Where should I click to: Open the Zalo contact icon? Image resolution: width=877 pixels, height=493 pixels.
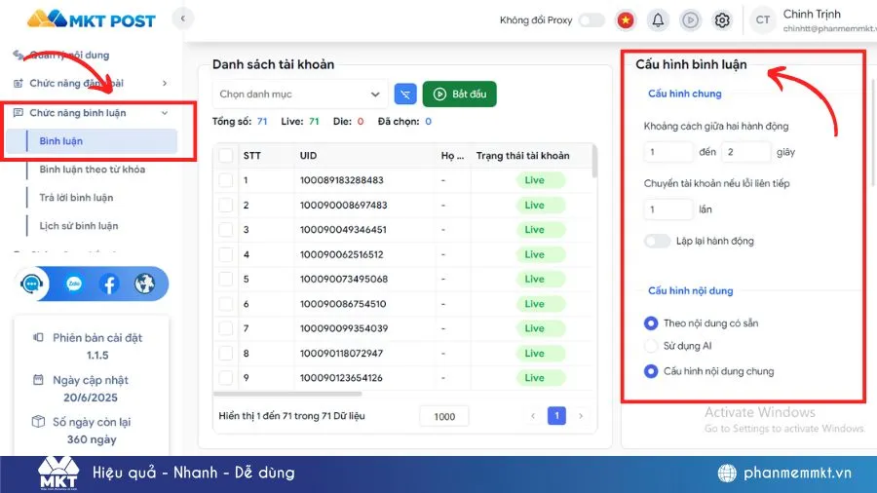tap(74, 284)
